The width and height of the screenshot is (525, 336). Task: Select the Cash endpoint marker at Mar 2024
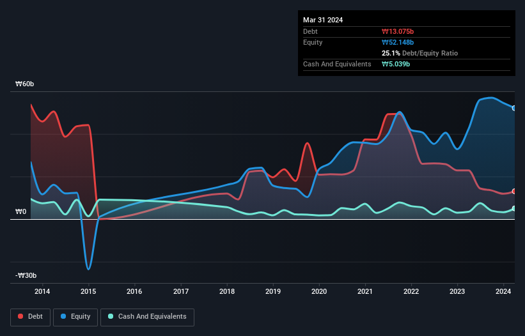click(x=514, y=209)
